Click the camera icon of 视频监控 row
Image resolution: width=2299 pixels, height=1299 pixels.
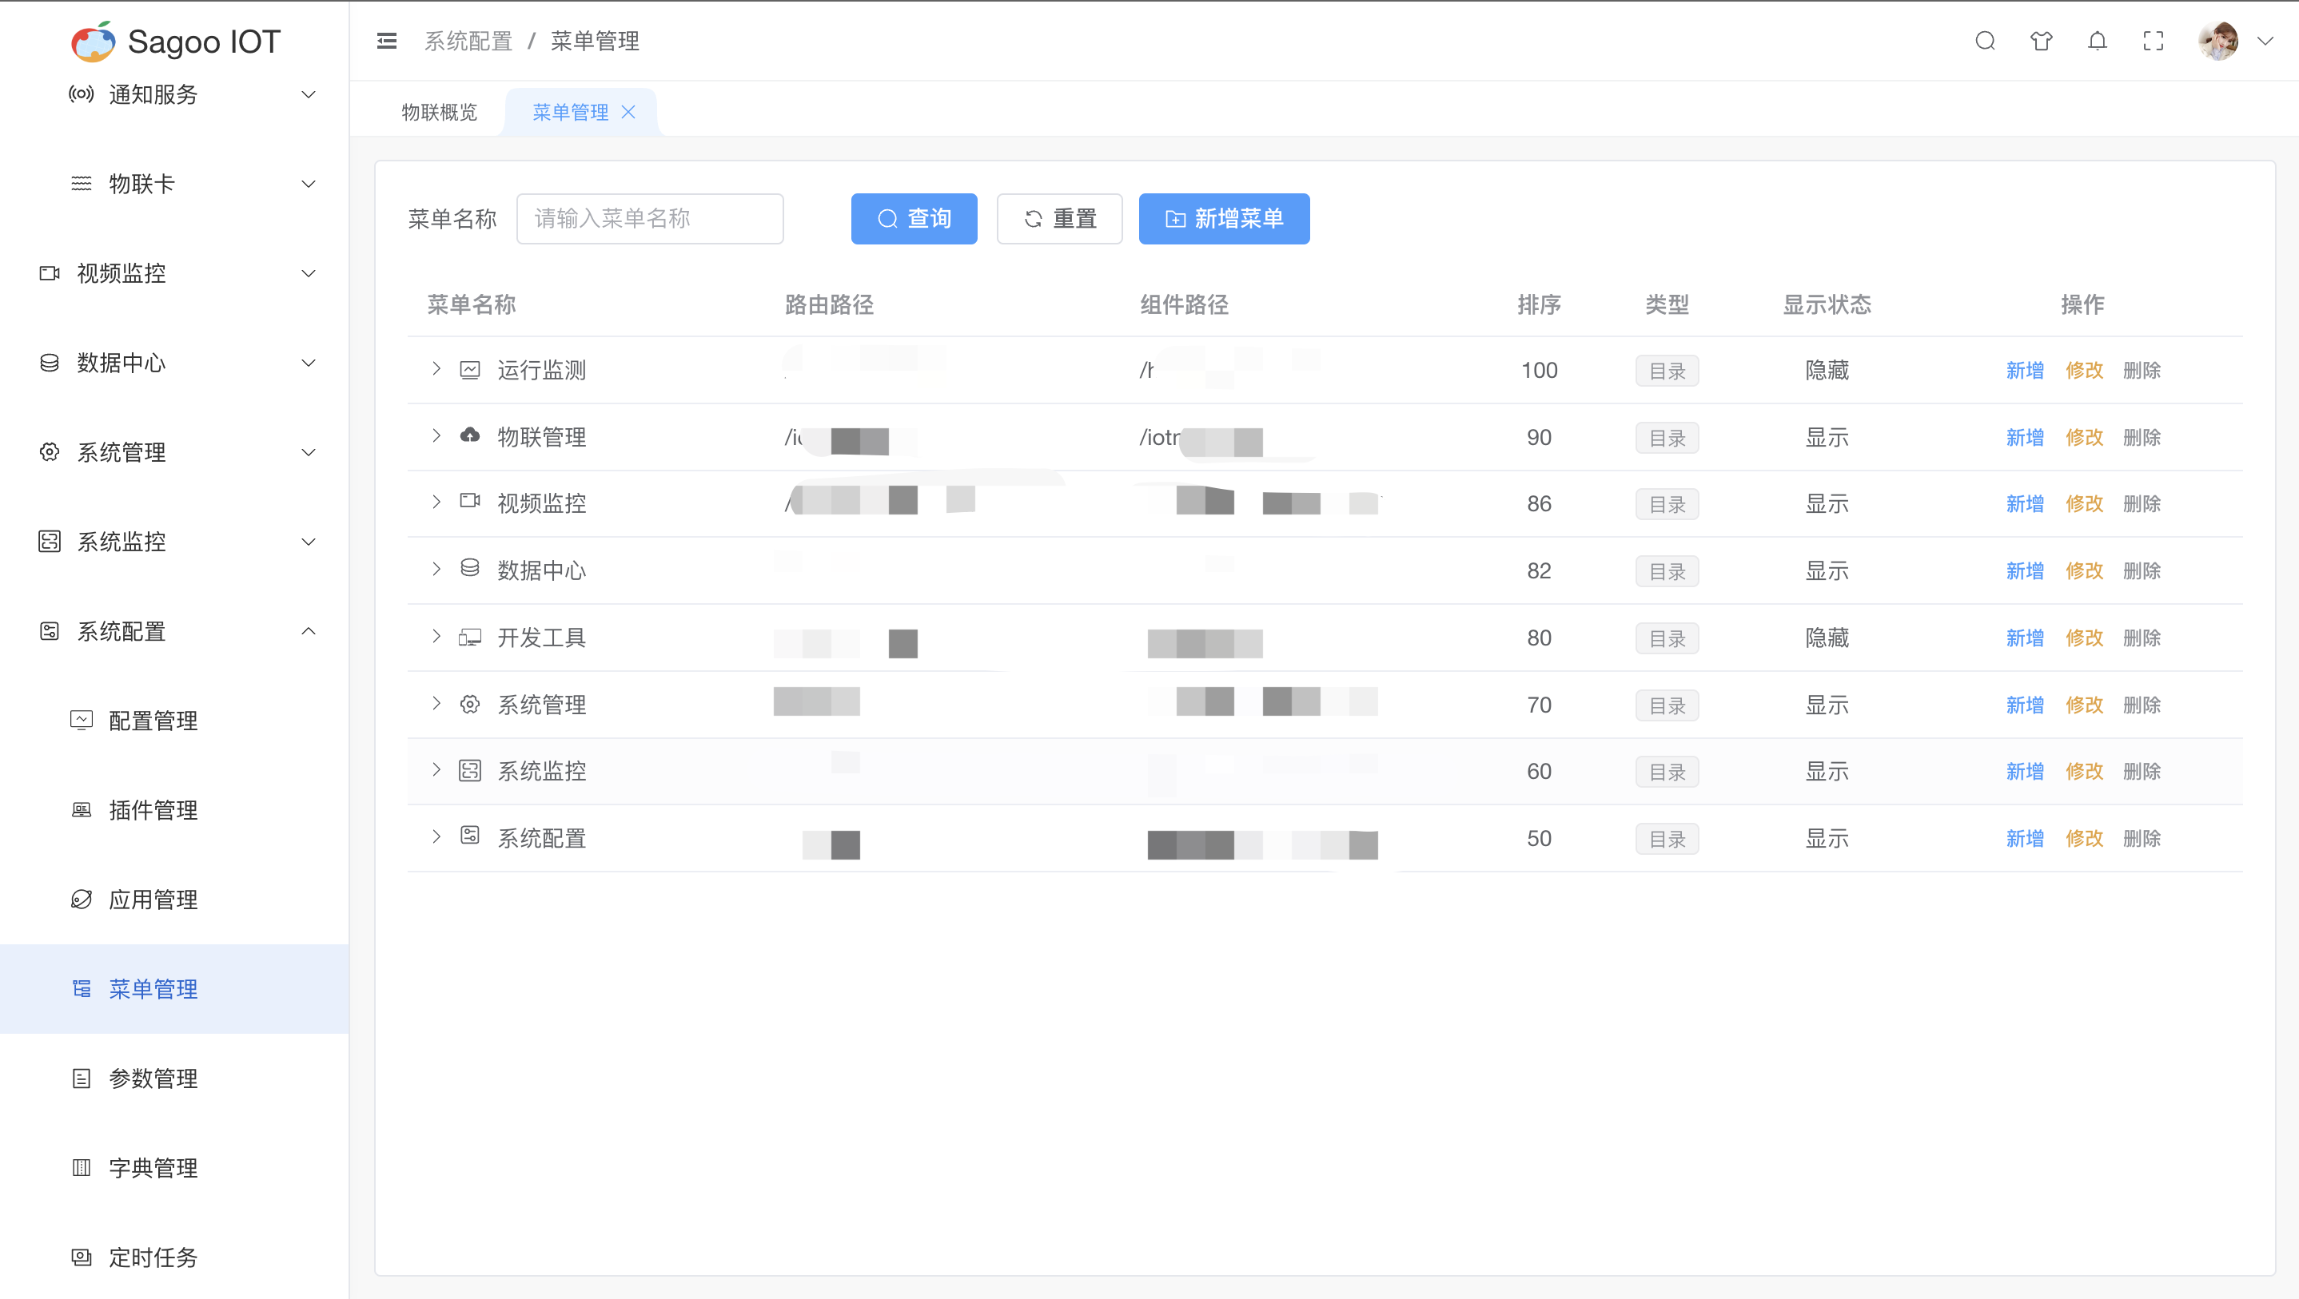(x=469, y=502)
